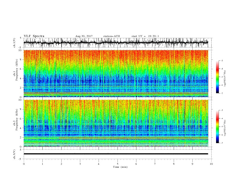The height and width of the screenshot is (184, 238).
Task: Click time axis tick label "5"
Action: 117,164
